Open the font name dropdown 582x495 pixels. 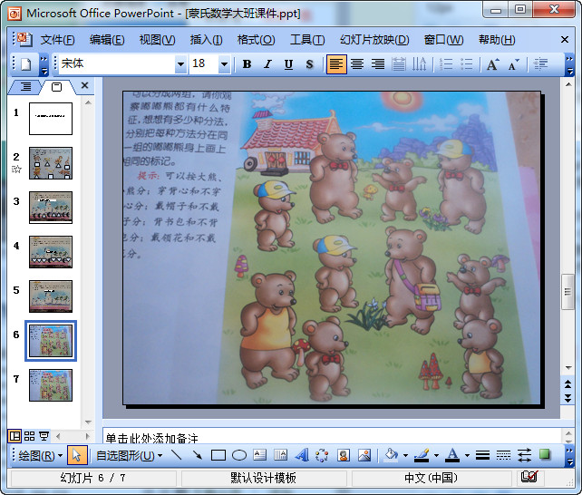pyautogui.click(x=180, y=64)
